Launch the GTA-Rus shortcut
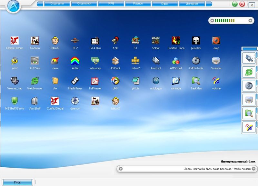The width and height of the screenshot is (258, 186). (x=95, y=41)
